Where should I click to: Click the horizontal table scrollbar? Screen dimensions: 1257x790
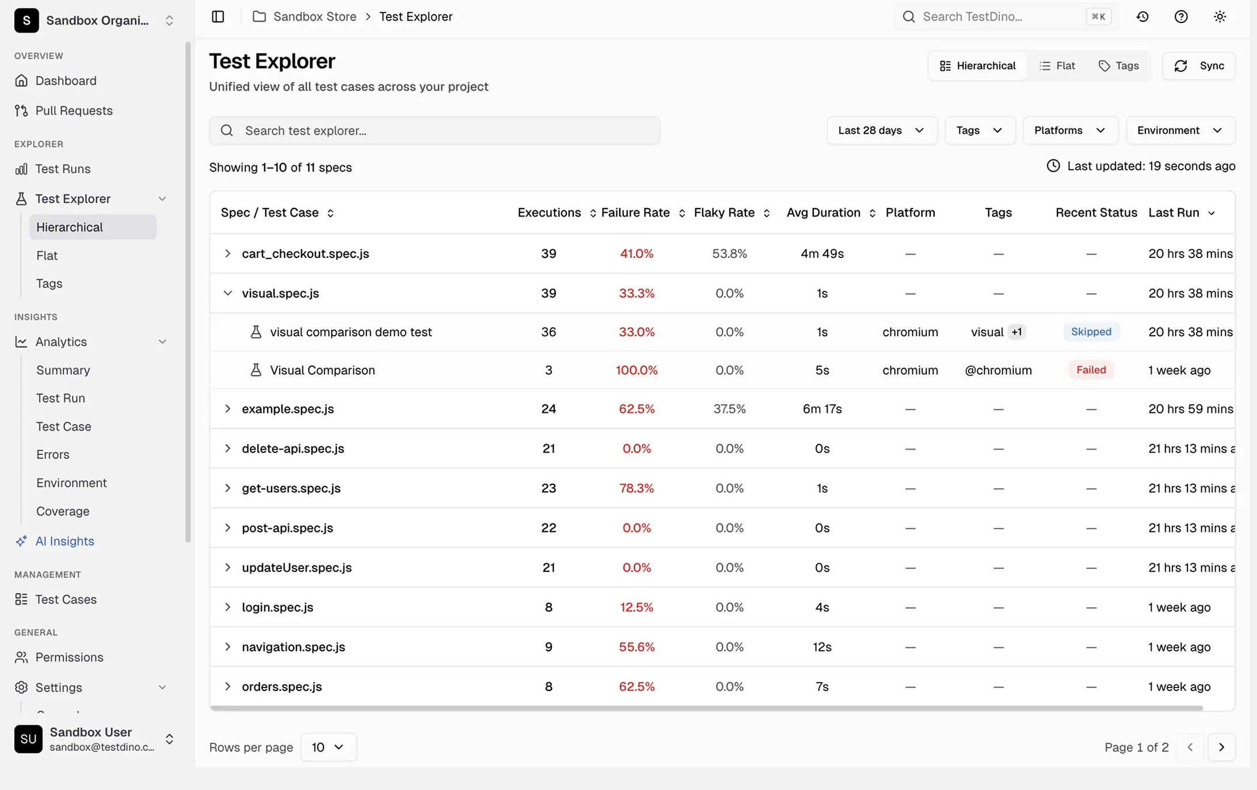(707, 708)
